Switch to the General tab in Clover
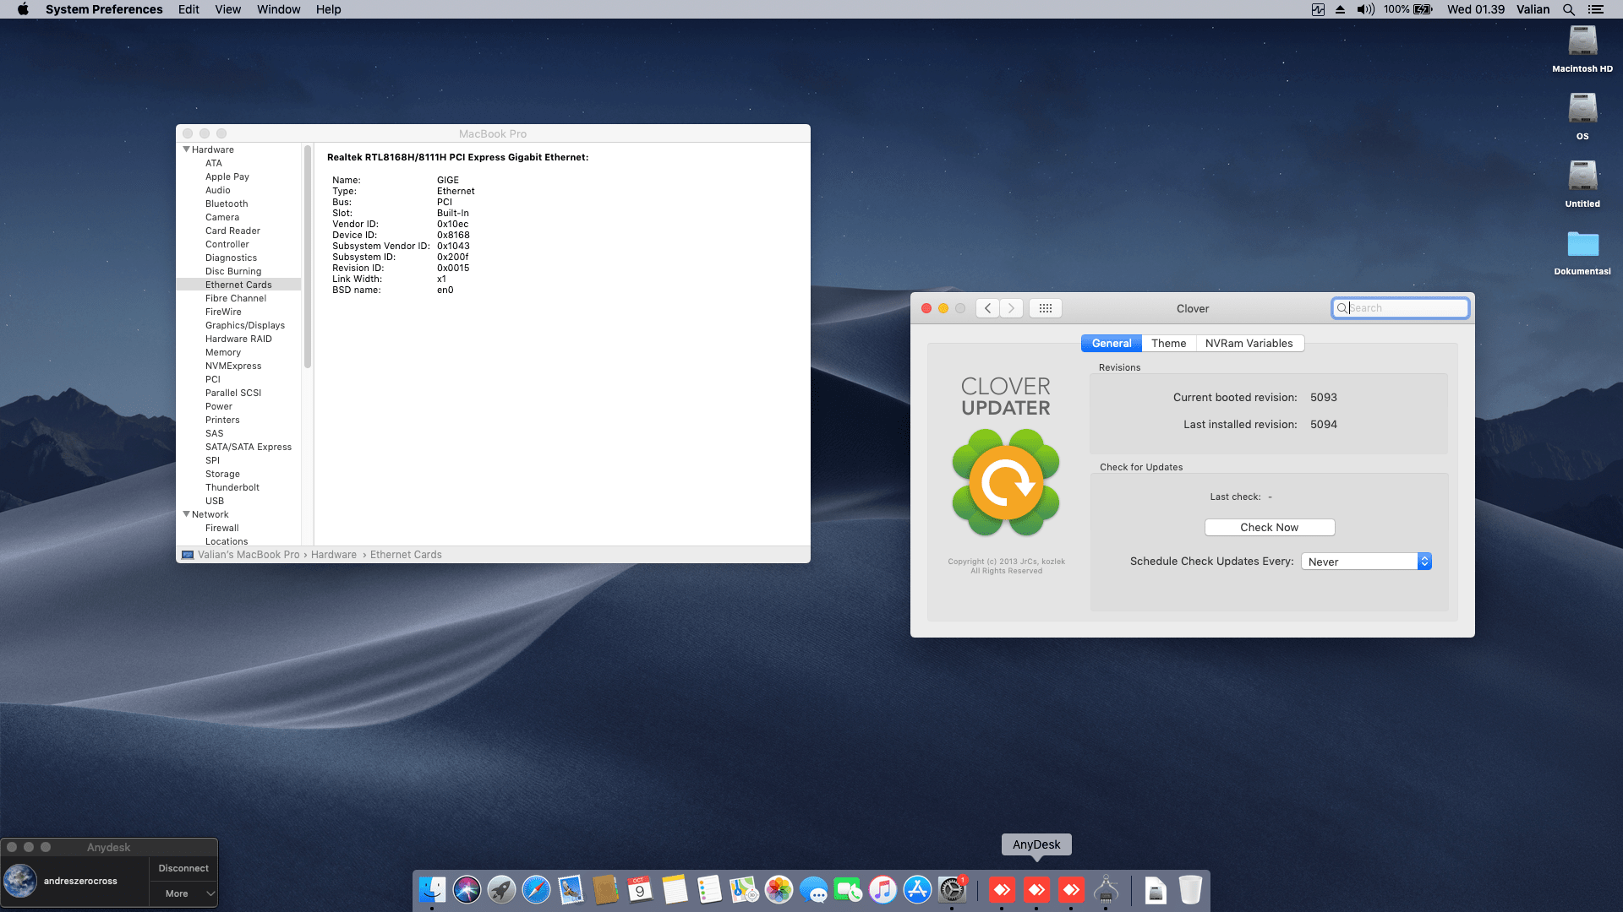1623x912 pixels. (1112, 343)
